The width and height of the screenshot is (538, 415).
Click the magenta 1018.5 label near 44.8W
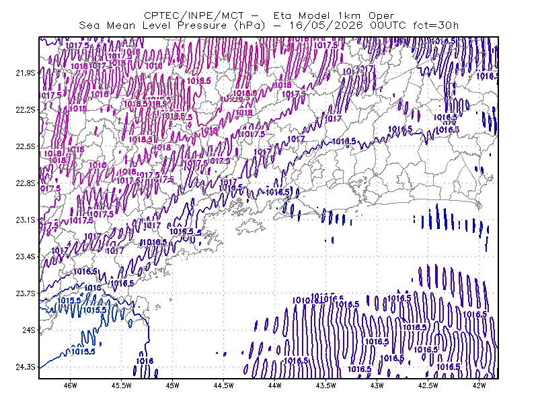[199, 81]
